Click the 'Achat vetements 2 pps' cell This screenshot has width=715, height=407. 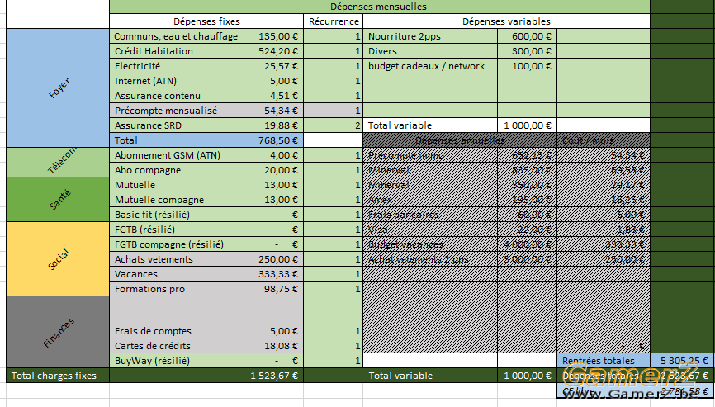(x=430, y=259)
